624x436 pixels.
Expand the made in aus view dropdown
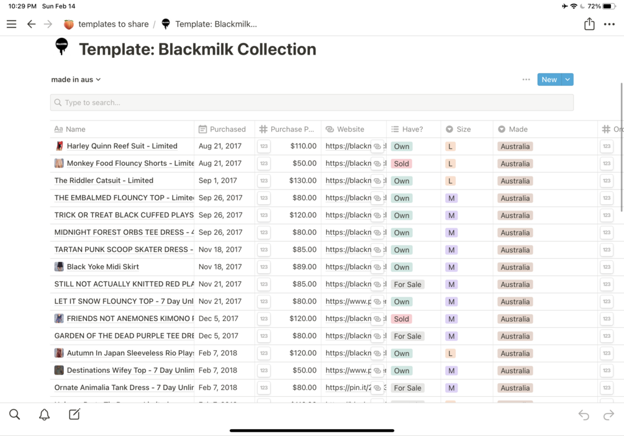[76, 79]
